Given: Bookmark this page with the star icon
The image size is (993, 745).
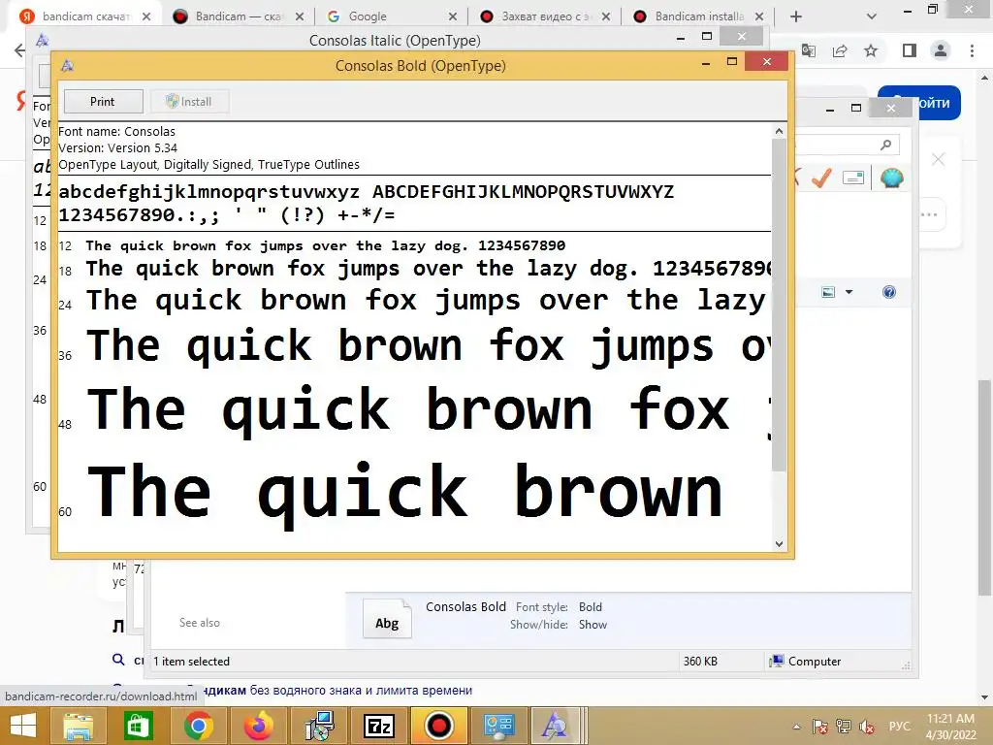Looking at the screenshot, I should (x=871, y=50).
